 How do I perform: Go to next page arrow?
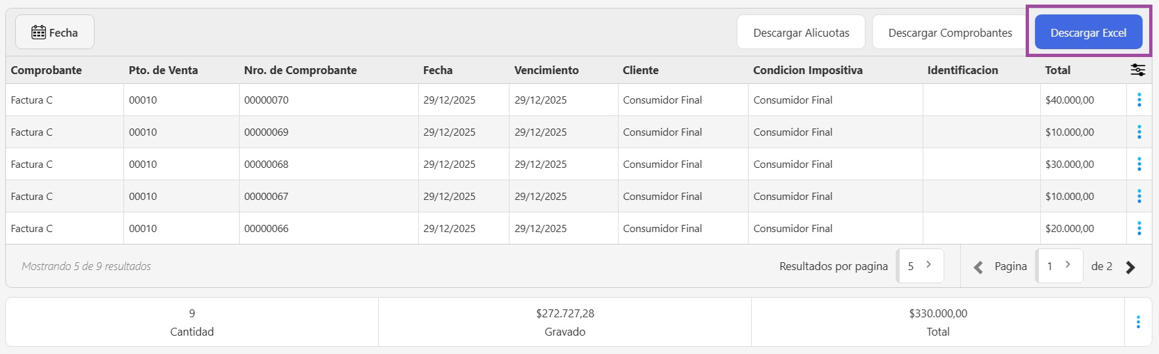[x=1130, y=267]
